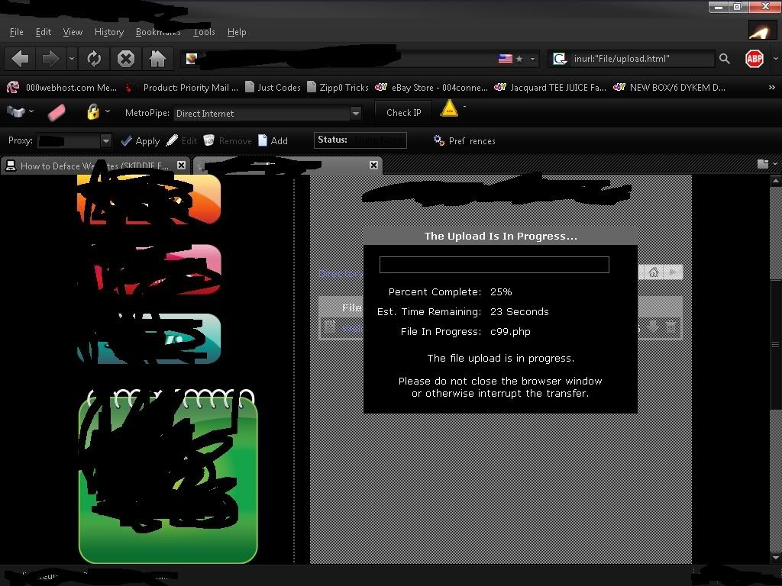Click the trash delete icon in file row

coord(671,327)
